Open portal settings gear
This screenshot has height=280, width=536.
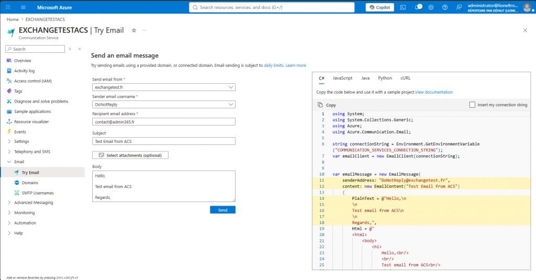click(431, 7)
